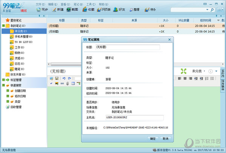The image size is (226, 153).
Task: Click the bulleted list editor icon
Action: tap(212, 78)
